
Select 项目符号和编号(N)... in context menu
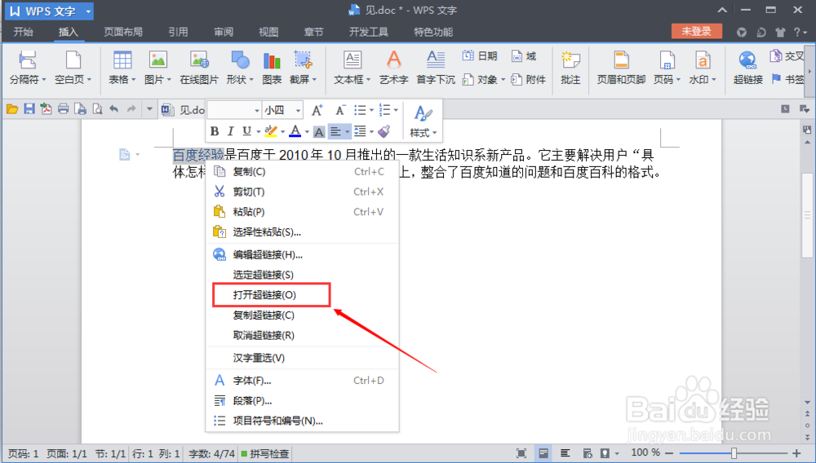coord(303,421)
